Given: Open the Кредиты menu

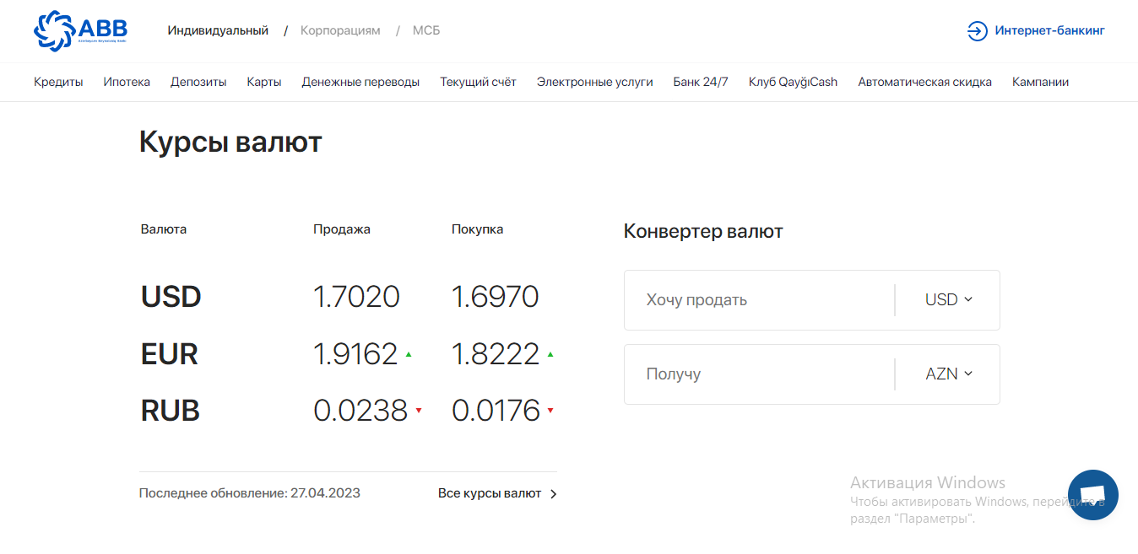Looking at the screenshot, I should coord(58,83).
